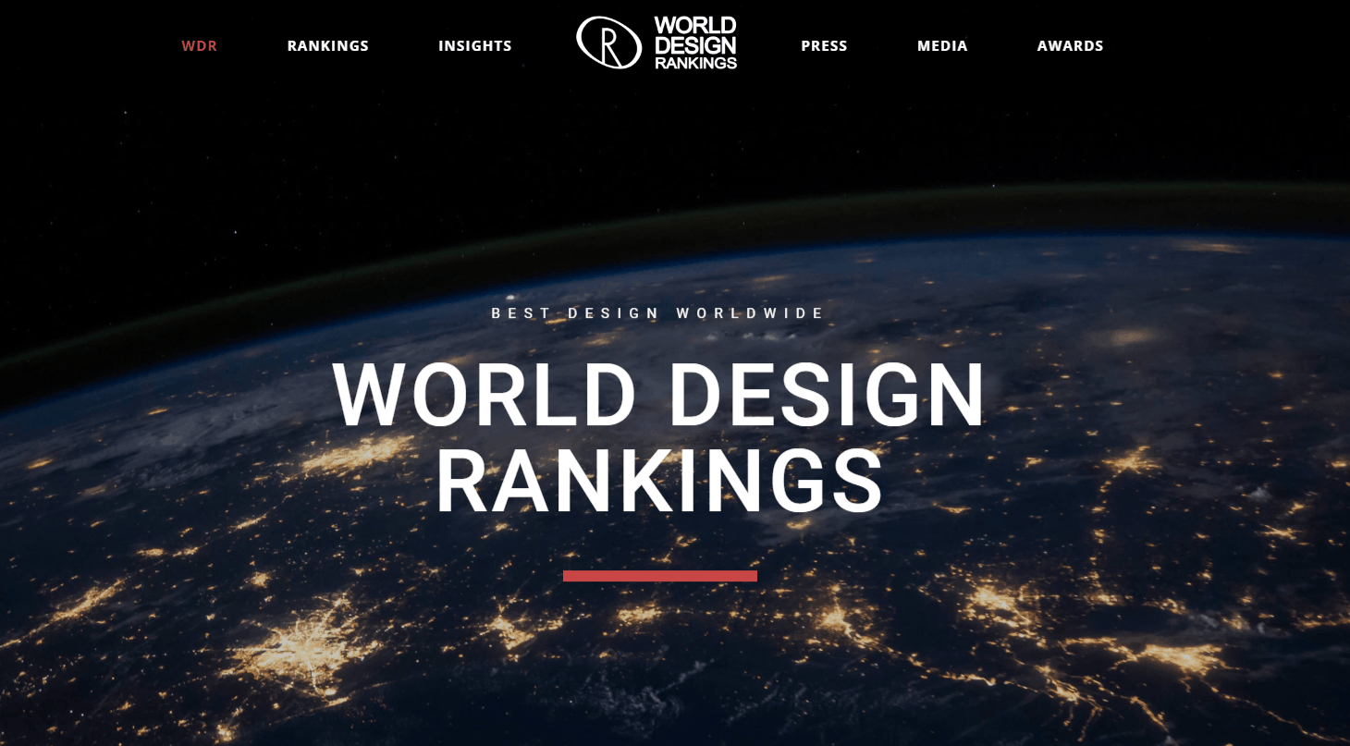Click WORLD in the large hero heading

pyautogui.click(x=484, y=397)
